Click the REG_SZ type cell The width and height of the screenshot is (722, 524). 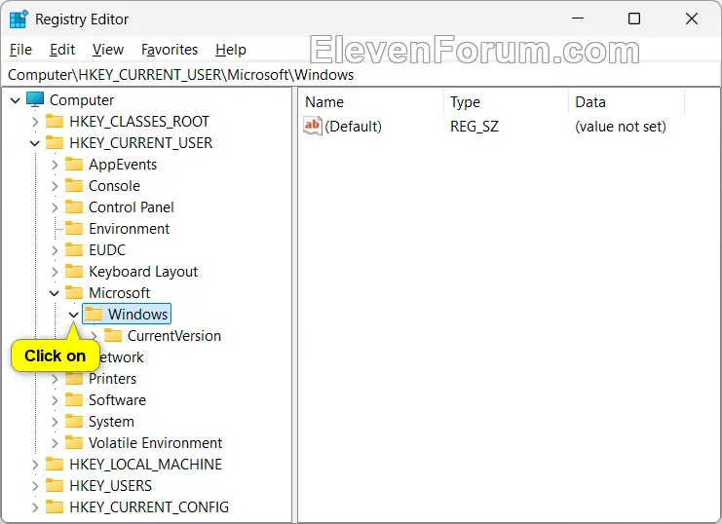point(475,127)
